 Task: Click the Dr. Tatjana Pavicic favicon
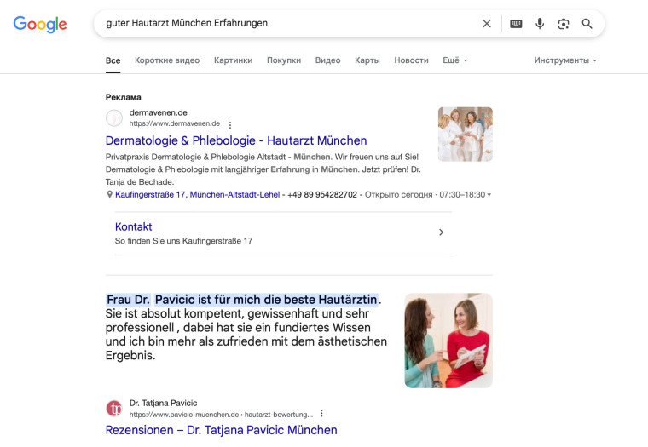114,409
